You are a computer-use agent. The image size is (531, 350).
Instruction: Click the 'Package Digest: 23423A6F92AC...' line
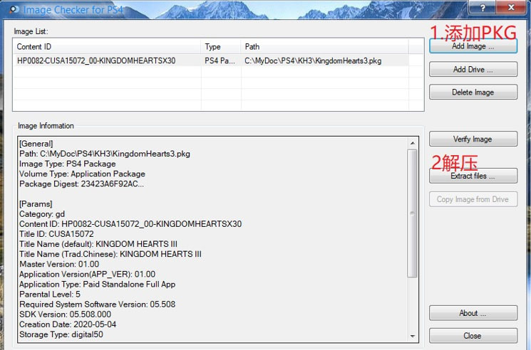[82, 184]
